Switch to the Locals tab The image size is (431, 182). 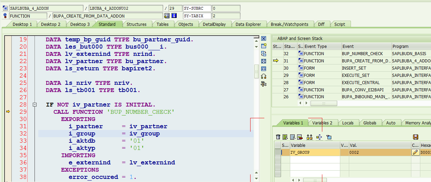pyautogui.click(x=348, y=123)
